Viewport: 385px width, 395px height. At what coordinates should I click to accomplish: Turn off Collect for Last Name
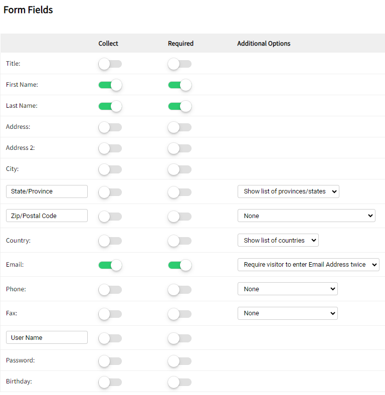[110, 106]
